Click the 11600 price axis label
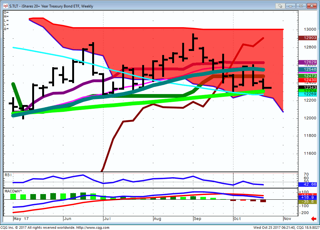The width and height of the screenshot is (320, 230). [310, 153]
